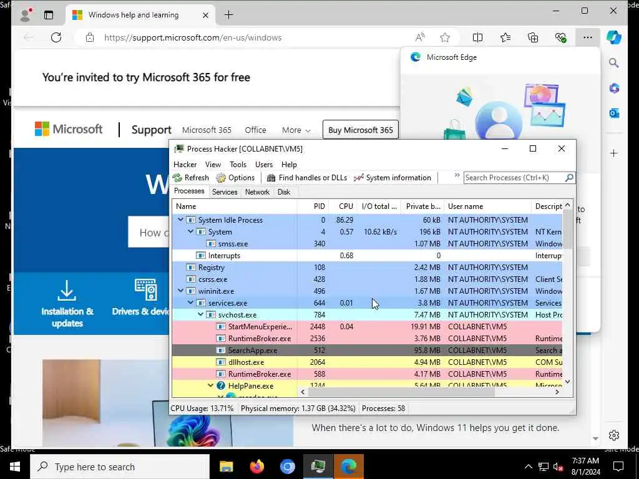
Task: Open Edge Favorites list icon
Action: (505, 37)
